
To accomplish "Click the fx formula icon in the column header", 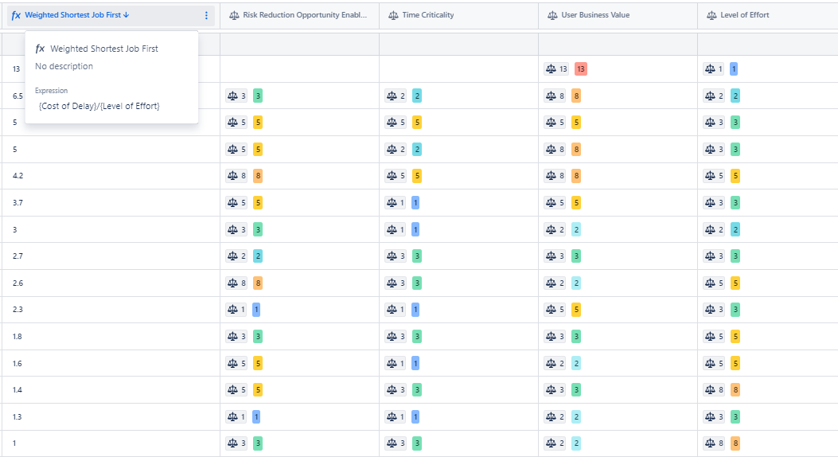I will coord(16,15).
